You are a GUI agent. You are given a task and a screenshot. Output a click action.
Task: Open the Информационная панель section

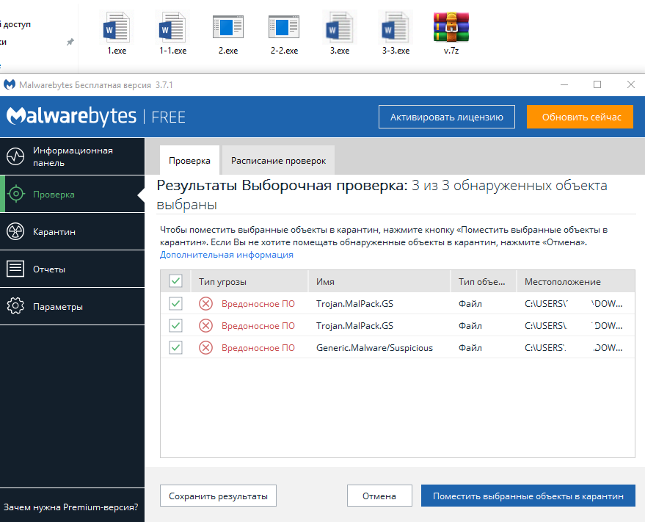[x=73, y=156]
